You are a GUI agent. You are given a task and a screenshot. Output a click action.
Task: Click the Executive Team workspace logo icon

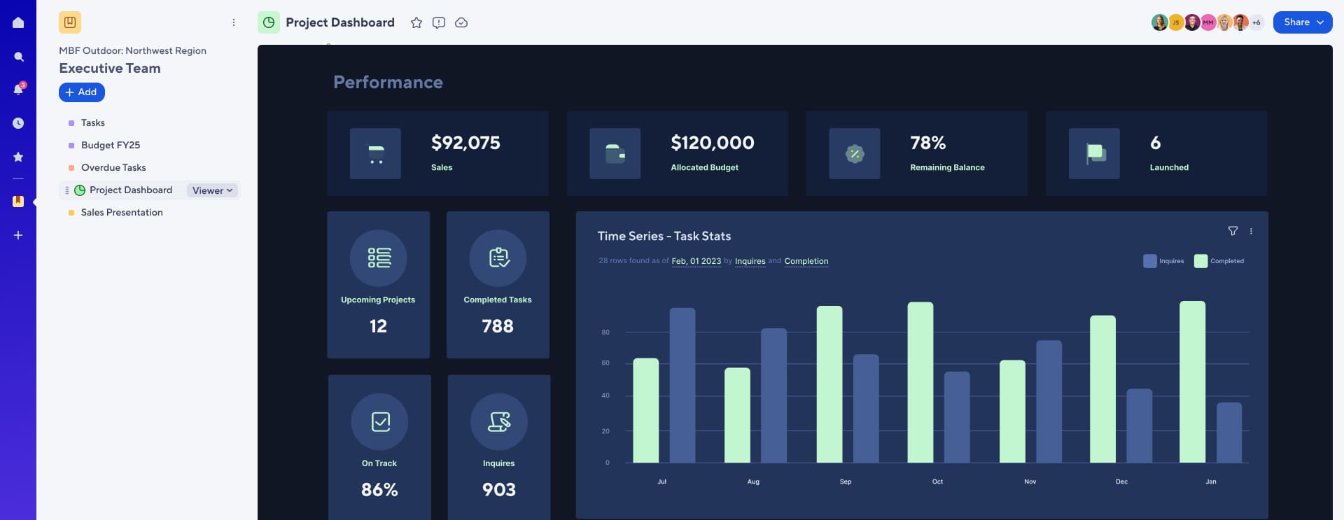(x=70, y=22)
